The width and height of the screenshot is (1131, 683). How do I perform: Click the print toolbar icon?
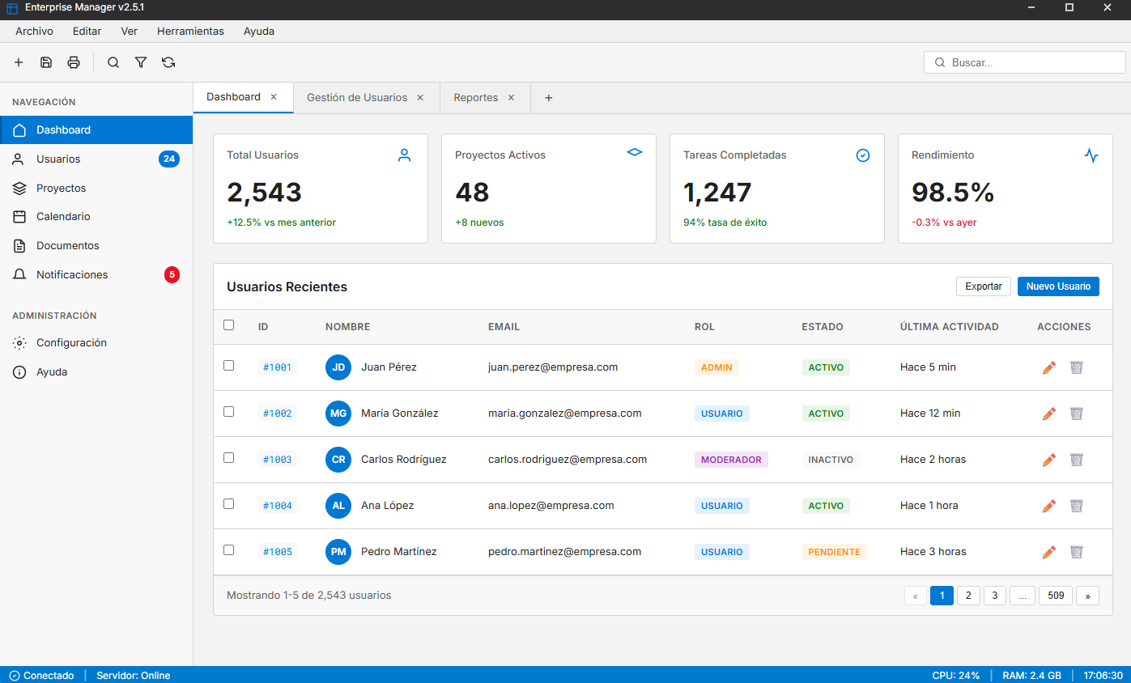(x=74, y=62)
